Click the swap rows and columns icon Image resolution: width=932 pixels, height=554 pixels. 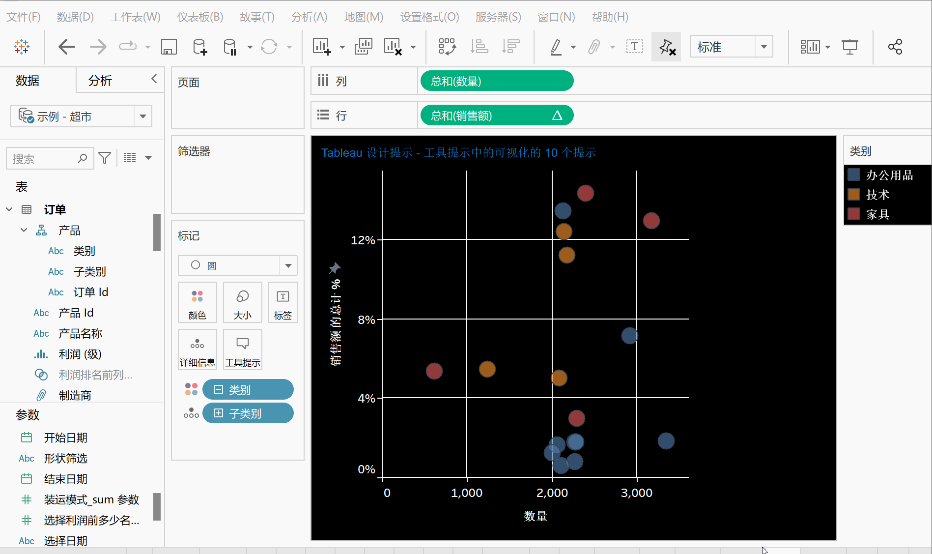point(447,47)
